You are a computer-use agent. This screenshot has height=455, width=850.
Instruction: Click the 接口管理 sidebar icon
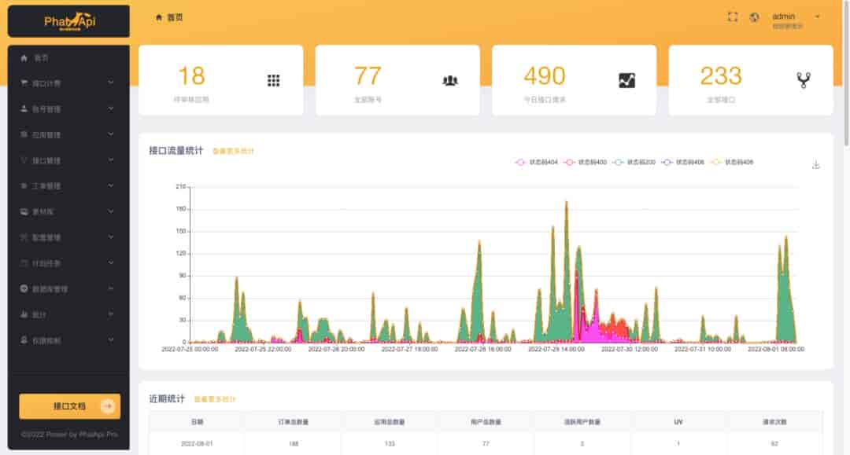point(24,160)
